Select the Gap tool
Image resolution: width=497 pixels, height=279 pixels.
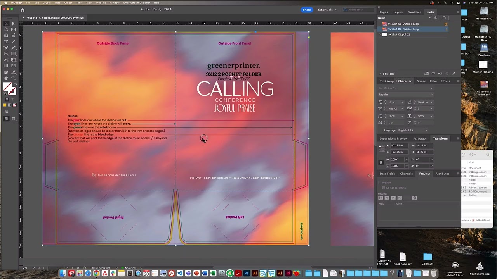14,29
